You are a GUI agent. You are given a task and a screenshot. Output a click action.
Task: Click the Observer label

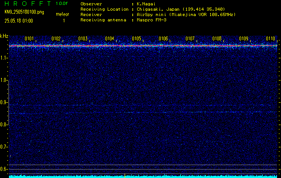pyautogui.click(x=91, y=4)
